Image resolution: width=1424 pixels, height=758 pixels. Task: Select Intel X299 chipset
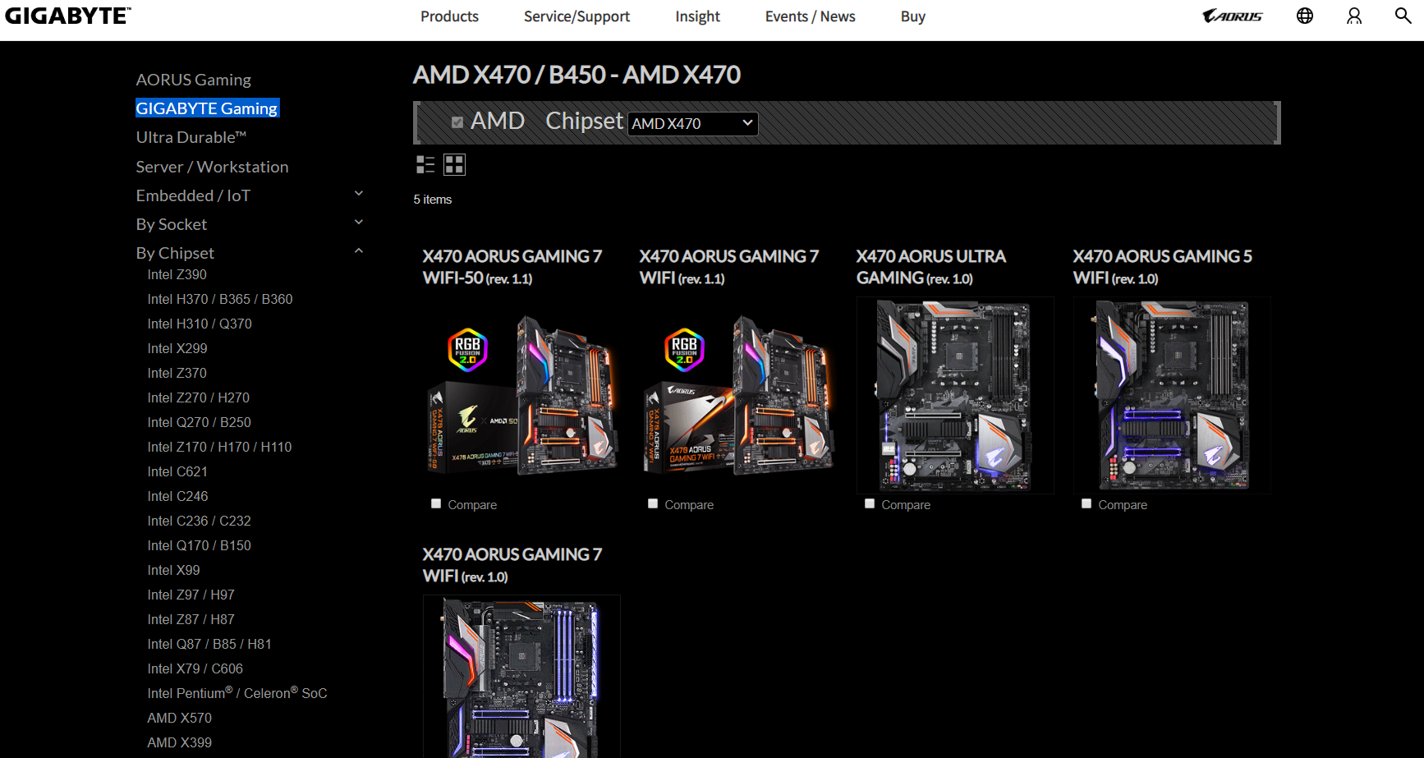point(177,348)
